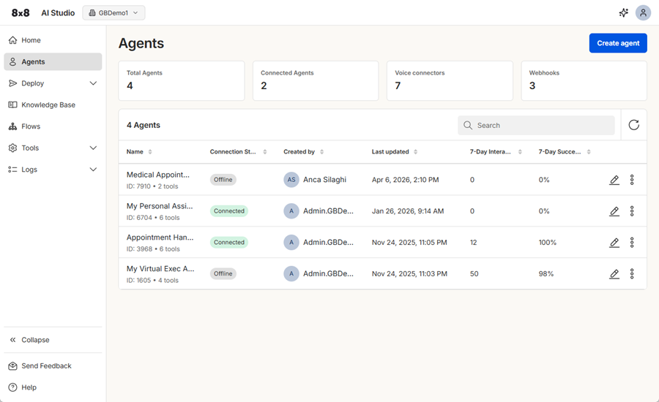Click Connected badge for Appointment Han...

point(229,243)
